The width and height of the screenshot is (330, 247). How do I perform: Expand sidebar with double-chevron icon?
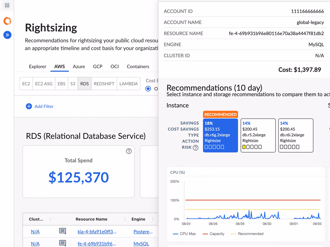(7, 35)
